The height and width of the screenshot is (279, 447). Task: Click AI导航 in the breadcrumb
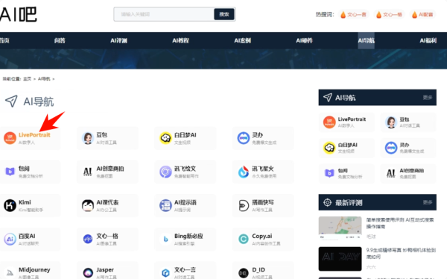(x=44, y=79)
